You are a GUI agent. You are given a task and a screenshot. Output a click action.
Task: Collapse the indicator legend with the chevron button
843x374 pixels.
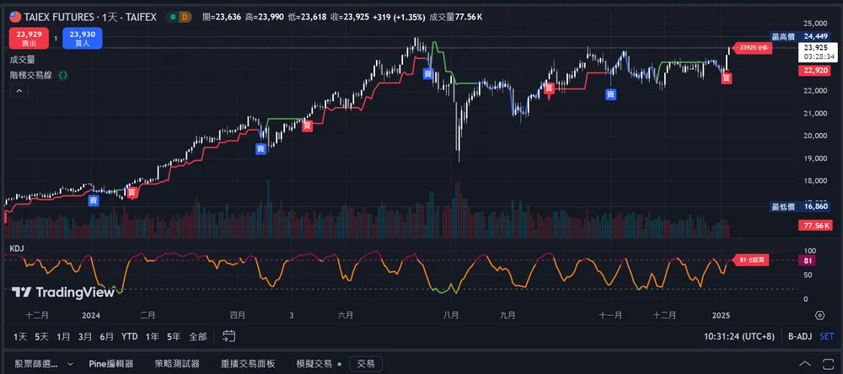pyautogui.click(x=19, y=92)
